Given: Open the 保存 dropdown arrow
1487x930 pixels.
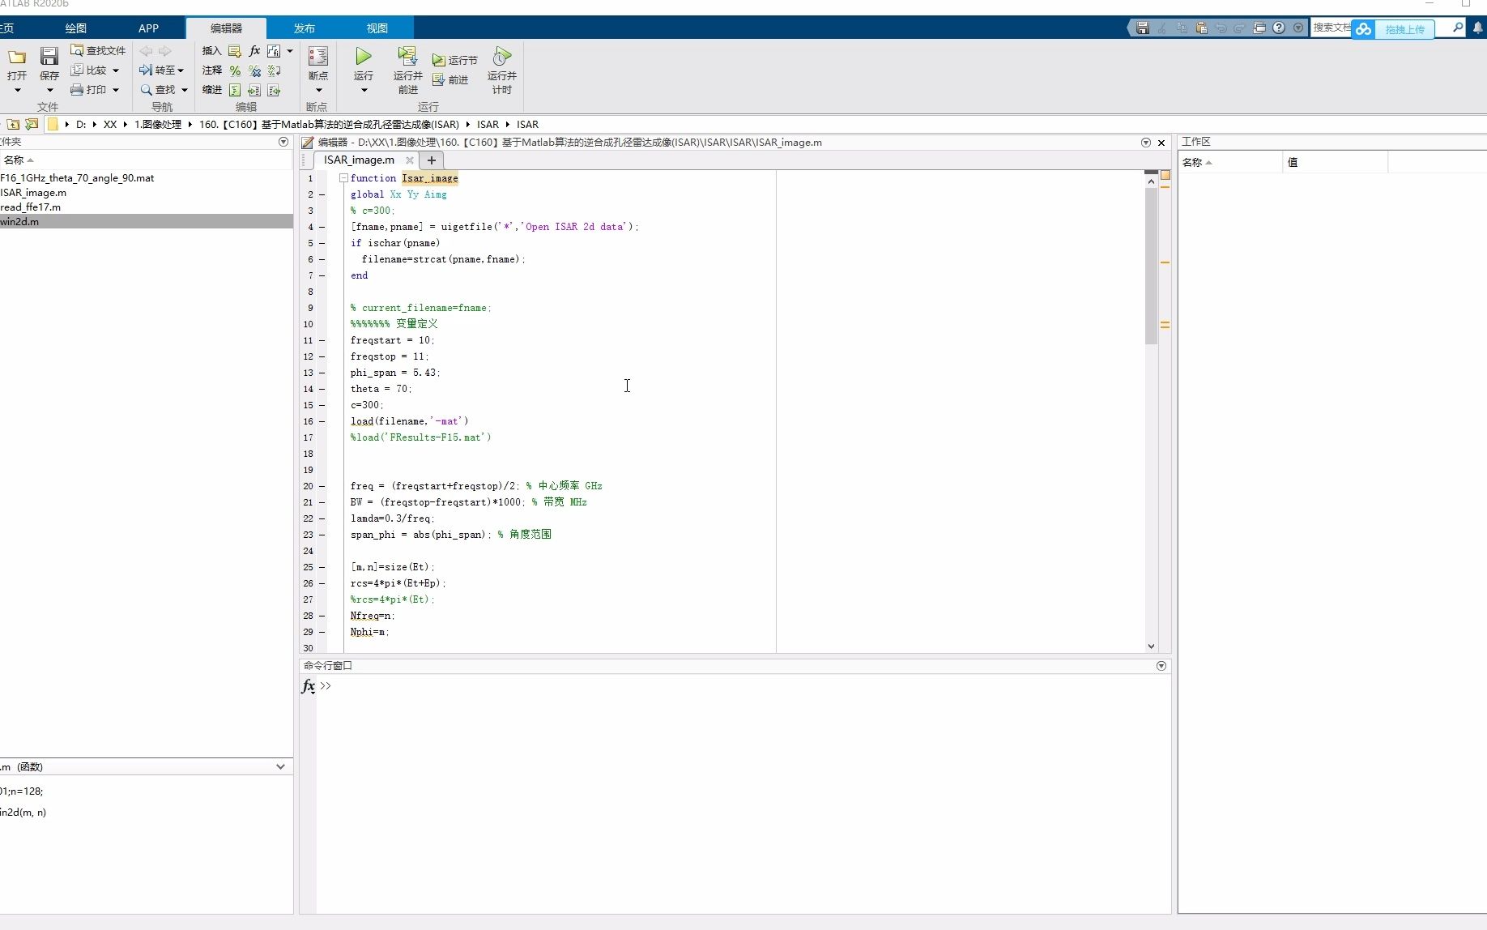Looking at the screenshot, I should coord(49,90).
